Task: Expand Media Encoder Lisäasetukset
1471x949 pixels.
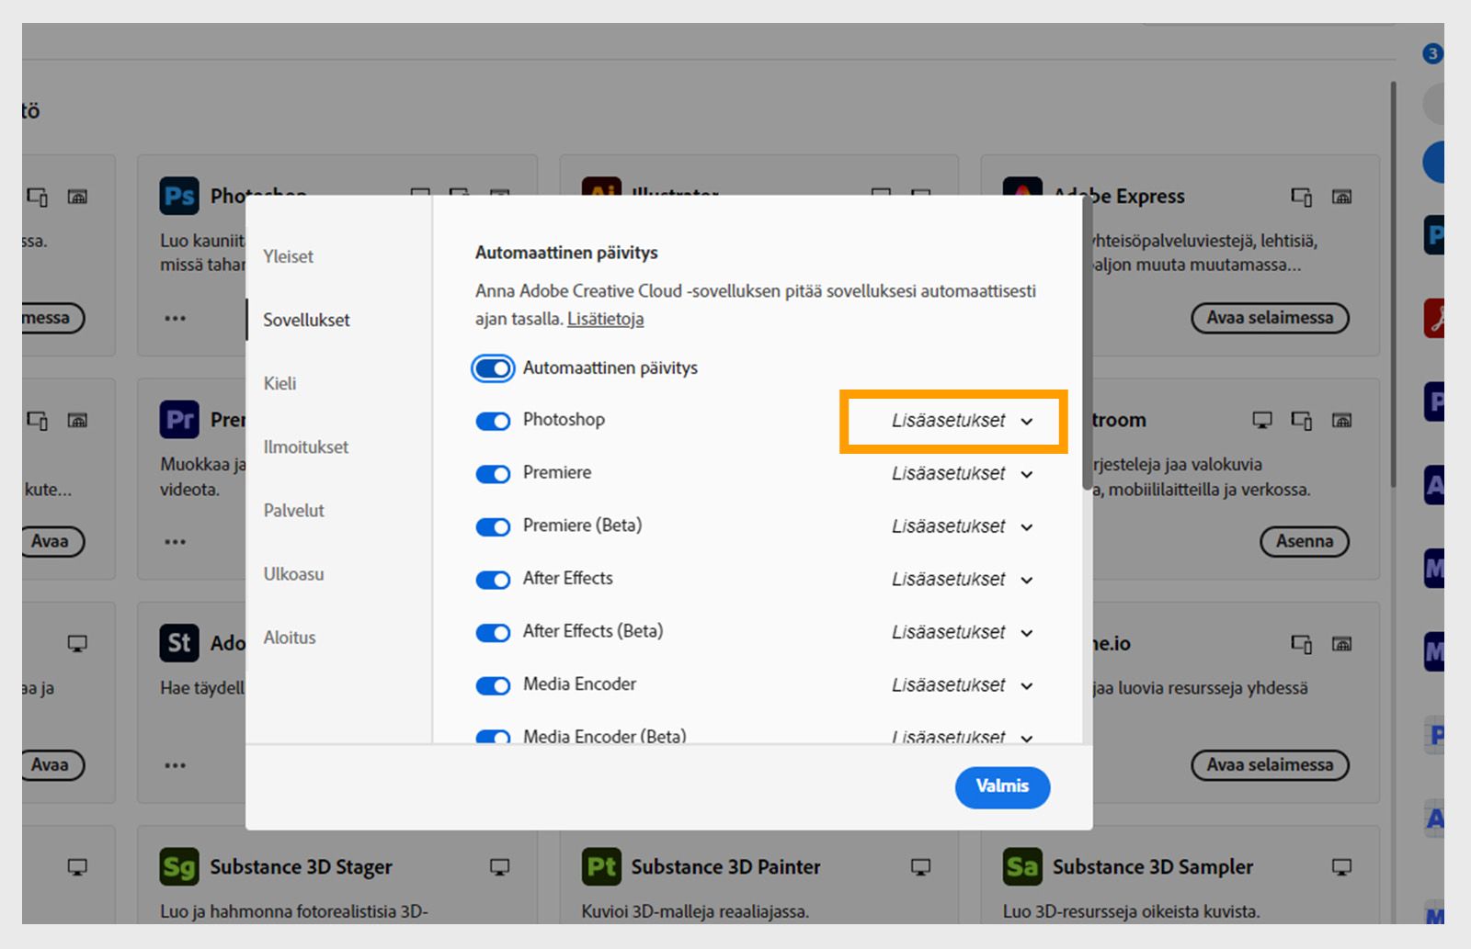Action: coord(963,685)
